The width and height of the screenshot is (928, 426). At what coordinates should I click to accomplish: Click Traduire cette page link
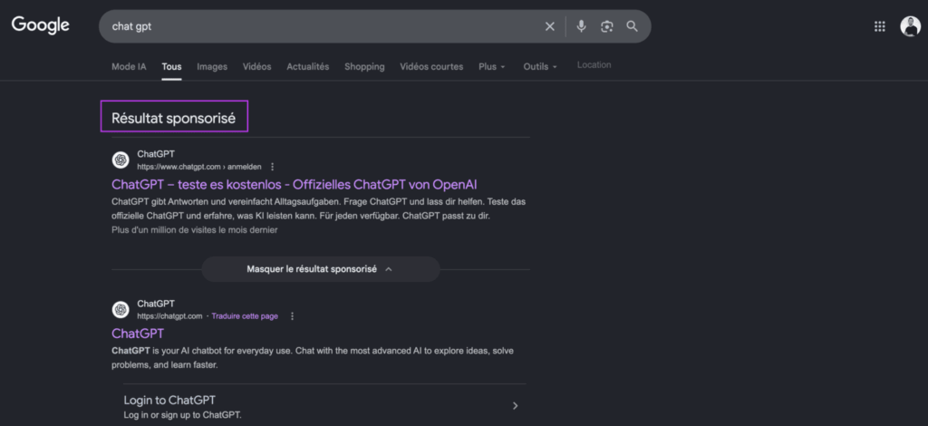click(x=245, y=316)
